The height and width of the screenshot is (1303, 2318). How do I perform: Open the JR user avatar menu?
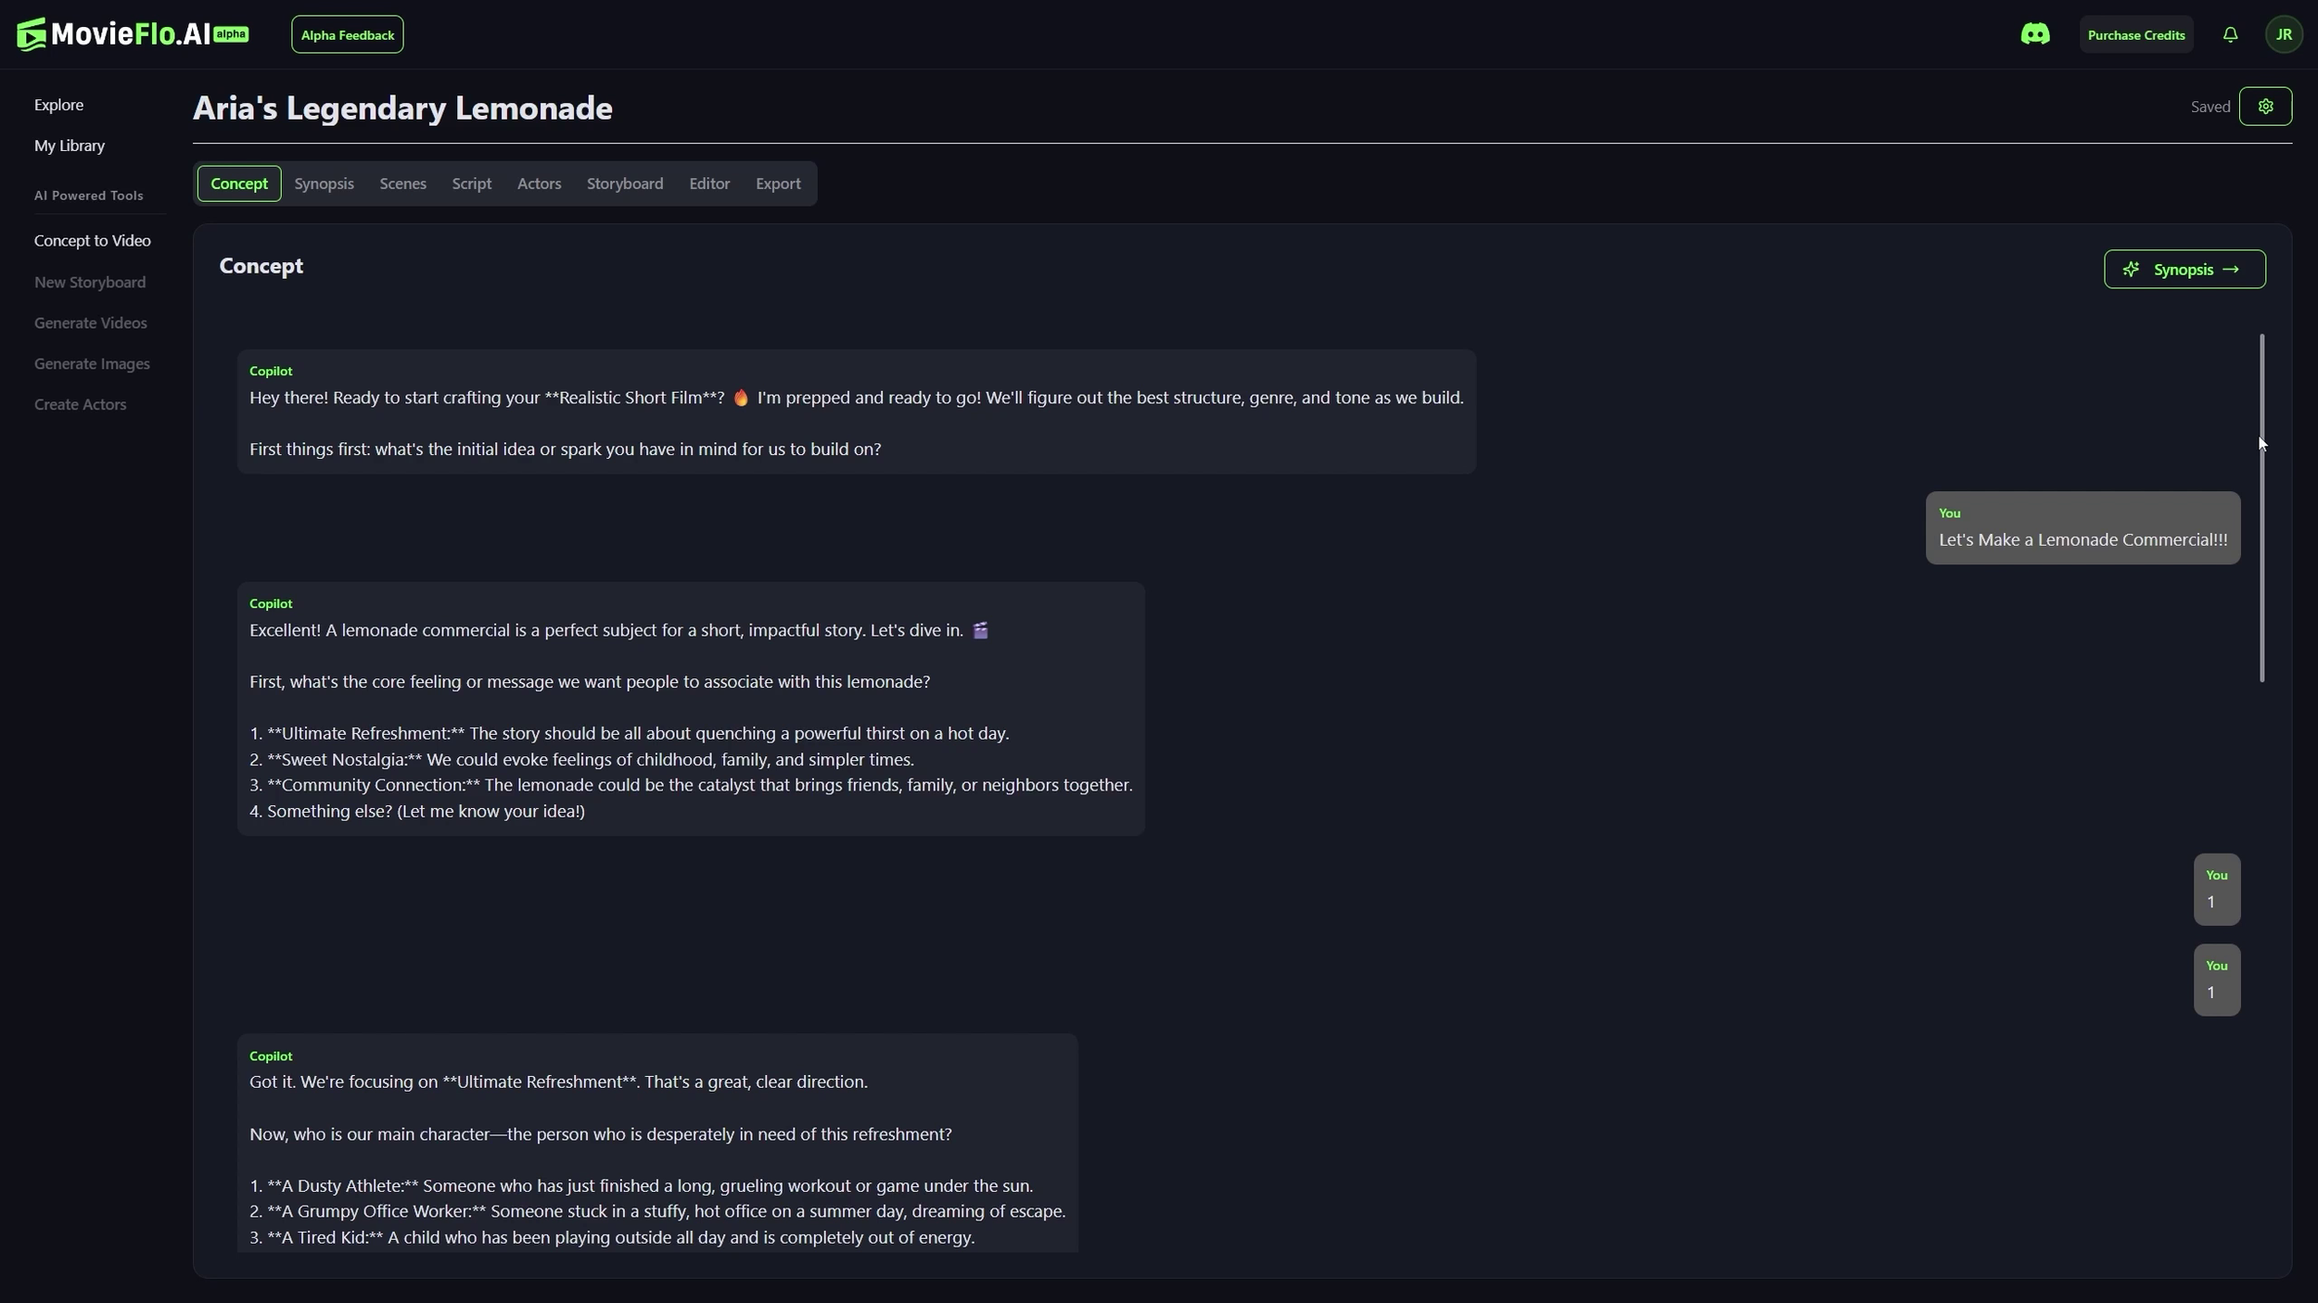pyautogui.click(x=2283, y=34)
